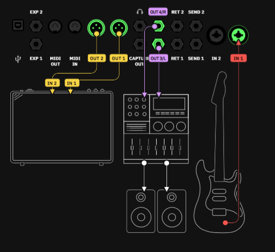
Task: Select the EXP 1 jack socket
Action: tap(36, 44)
